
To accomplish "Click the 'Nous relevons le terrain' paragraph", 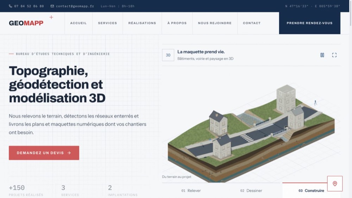I will pos(77,124).
